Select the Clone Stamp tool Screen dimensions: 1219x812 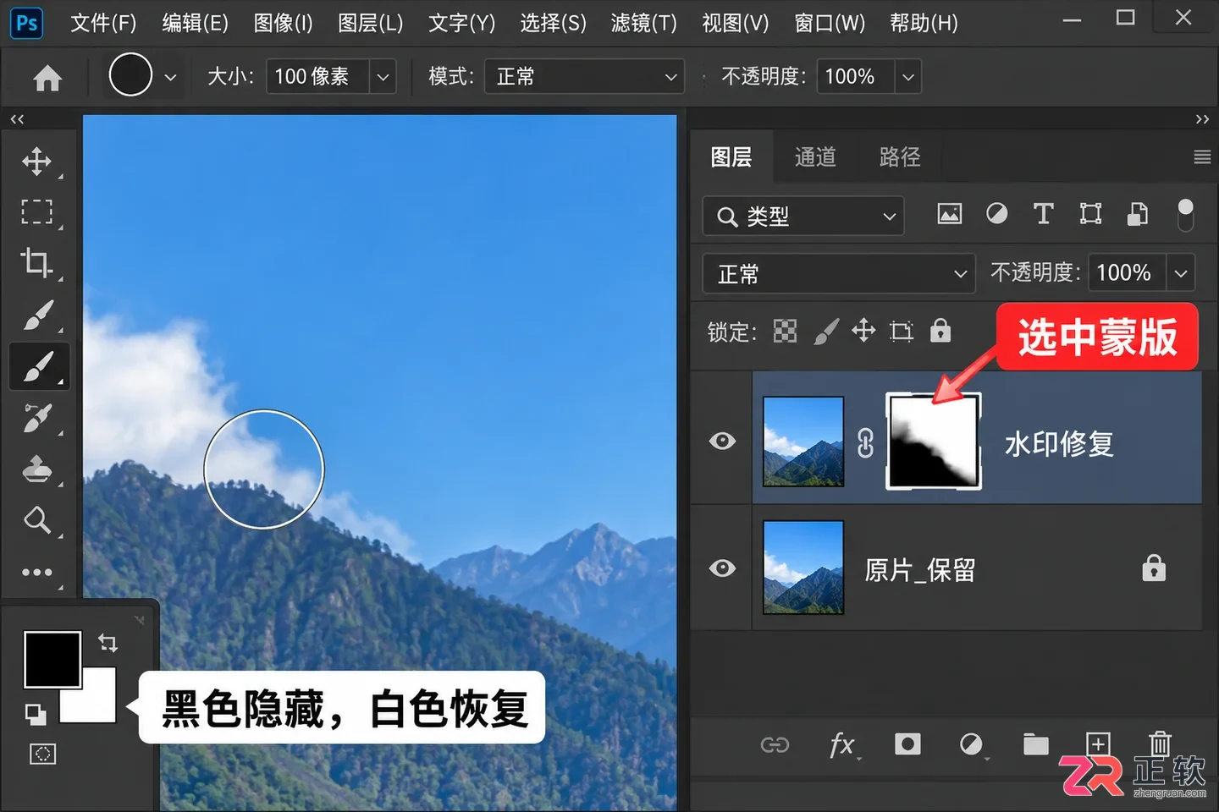click(36, 469)
